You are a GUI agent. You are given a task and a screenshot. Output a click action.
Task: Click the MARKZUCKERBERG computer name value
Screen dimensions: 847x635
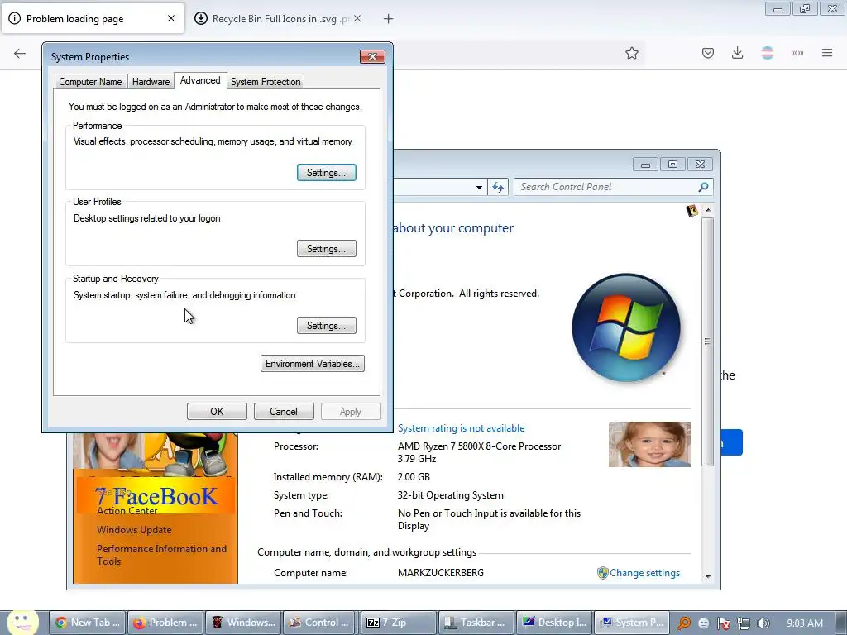point(441,573)
